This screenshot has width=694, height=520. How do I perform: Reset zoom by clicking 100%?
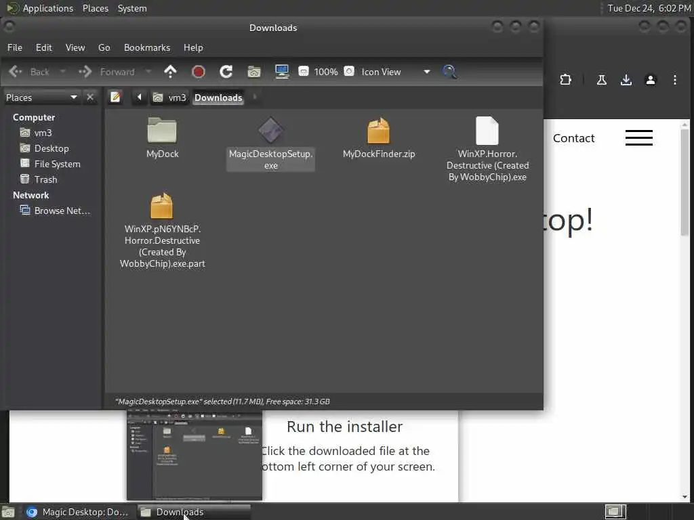click(x=326, y=72)
